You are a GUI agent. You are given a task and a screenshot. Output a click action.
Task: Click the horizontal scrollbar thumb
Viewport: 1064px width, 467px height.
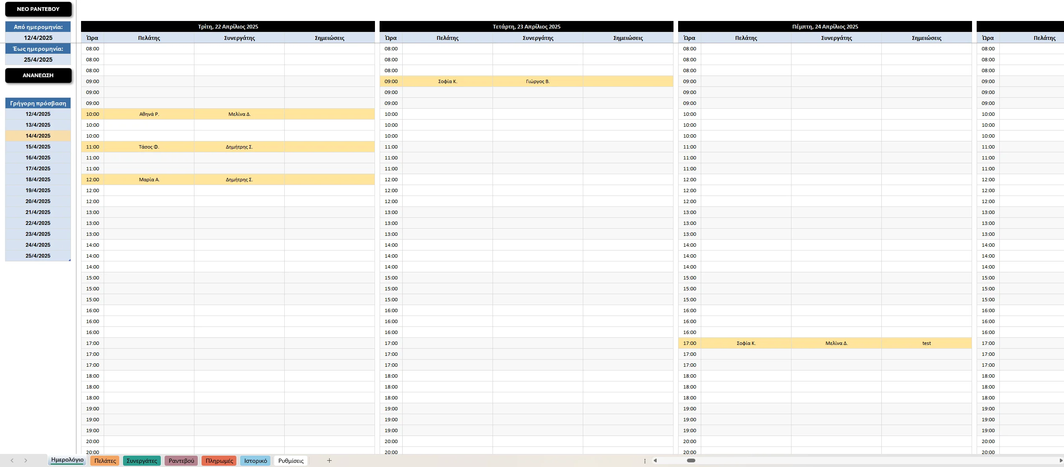(x=691, y=461)
